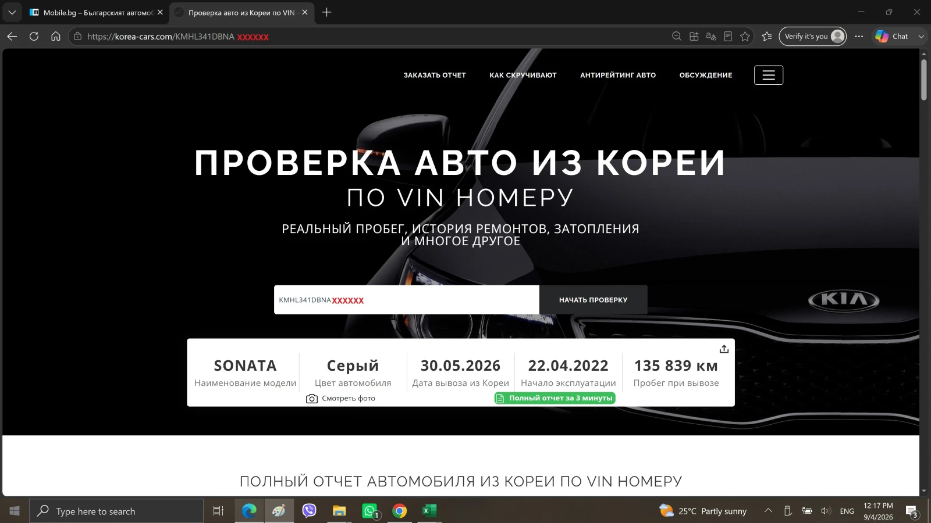
Task: Open the site hamburger menu
Action: point(769,75)
